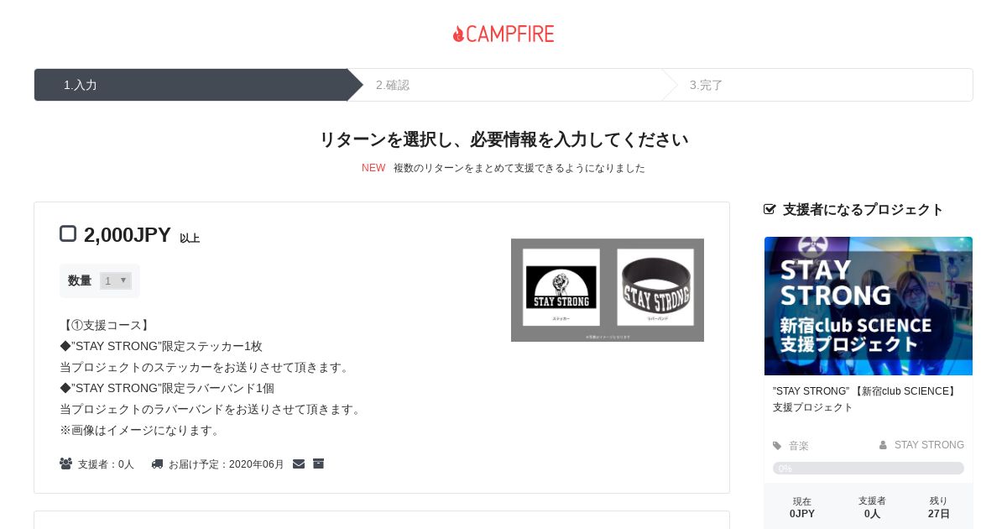
Task: Select the 1.入力 step tab
Action: pyautogui.click(x=190, y=85)
